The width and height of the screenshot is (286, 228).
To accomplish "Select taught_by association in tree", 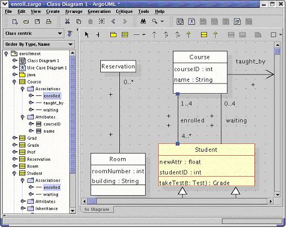I will pos(53,103).
